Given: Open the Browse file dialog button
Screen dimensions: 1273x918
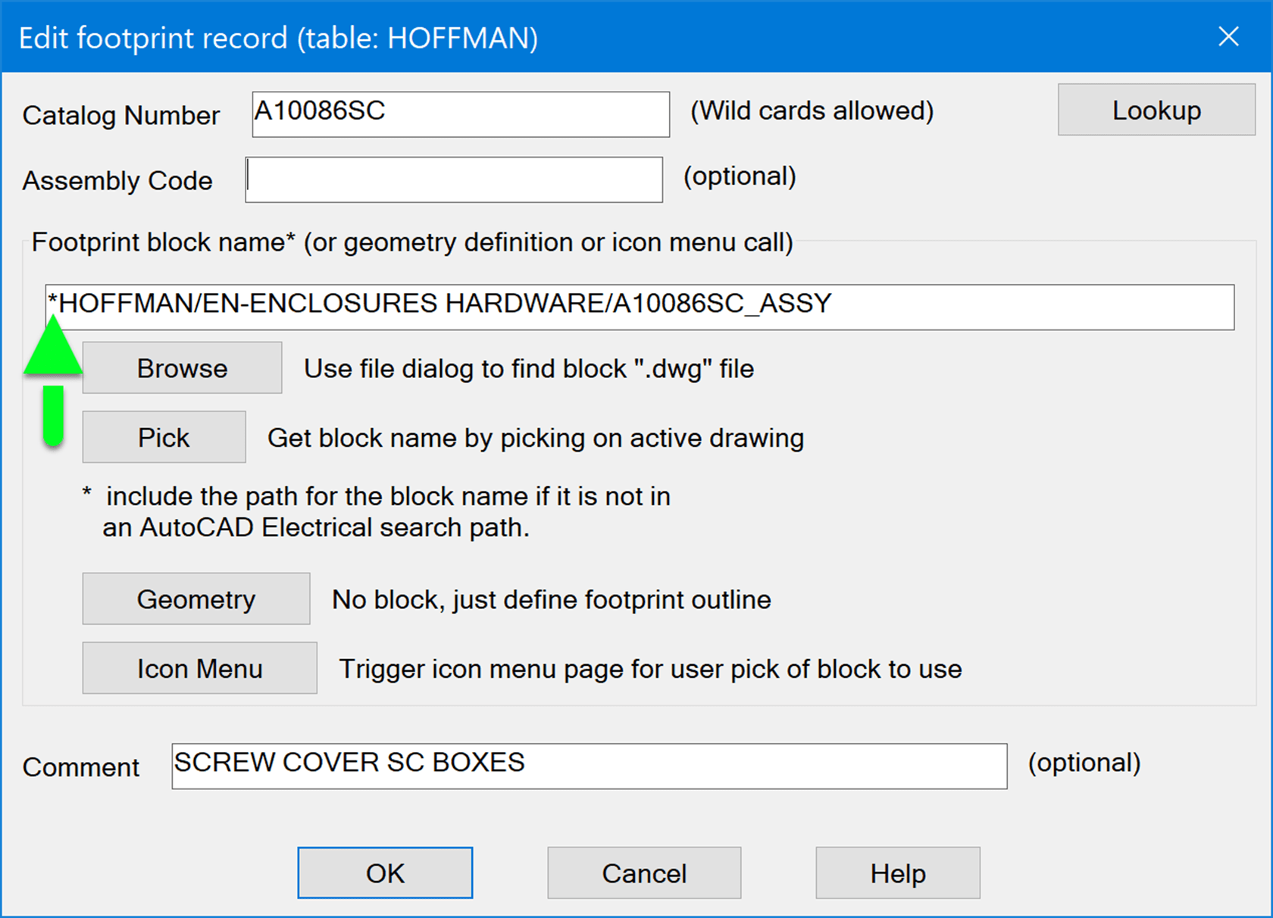Looking at the screenshot, I should tap(182, 368).
